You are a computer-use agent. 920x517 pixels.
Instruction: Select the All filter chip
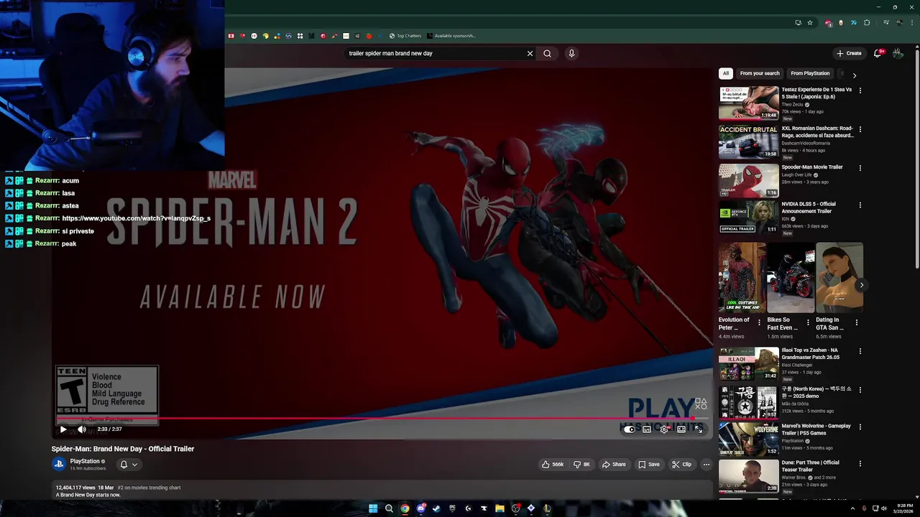pos(726,73)
